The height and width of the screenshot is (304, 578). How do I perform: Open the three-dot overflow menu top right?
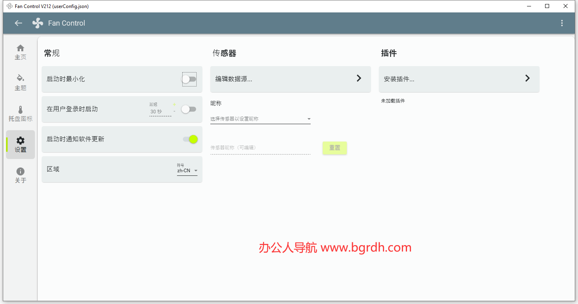tap(562, 23)
